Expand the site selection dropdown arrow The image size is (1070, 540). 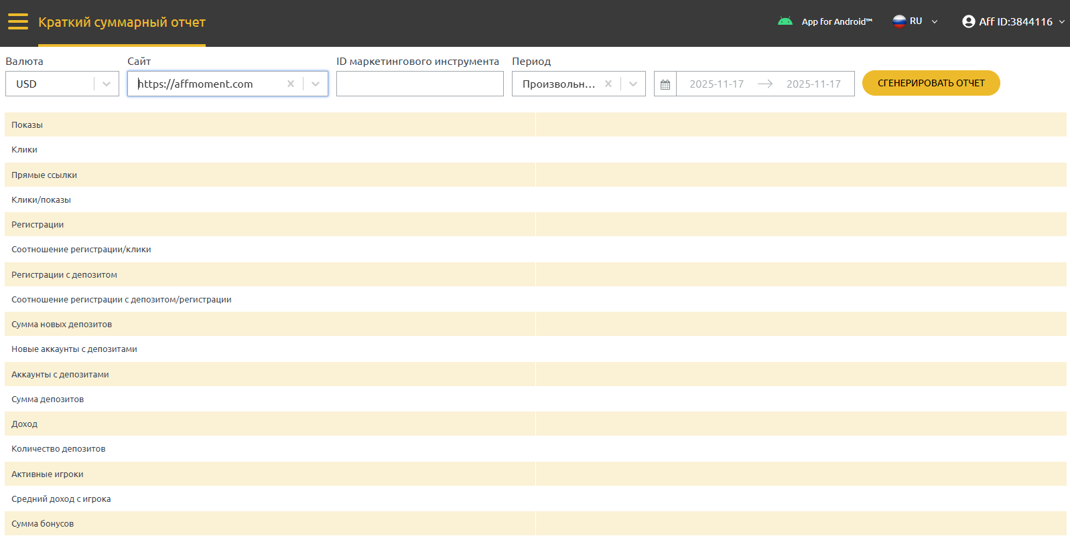[x=316, y=84]
